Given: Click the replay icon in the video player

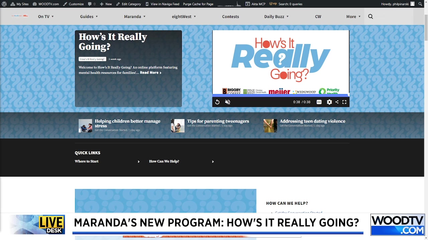Looking at the screenshot, I should pos(217,102).
